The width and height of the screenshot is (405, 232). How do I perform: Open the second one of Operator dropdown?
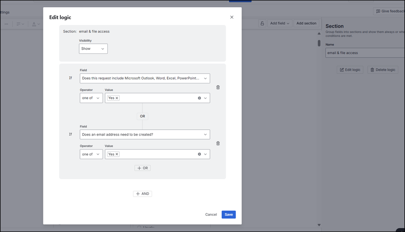point(91,154)
